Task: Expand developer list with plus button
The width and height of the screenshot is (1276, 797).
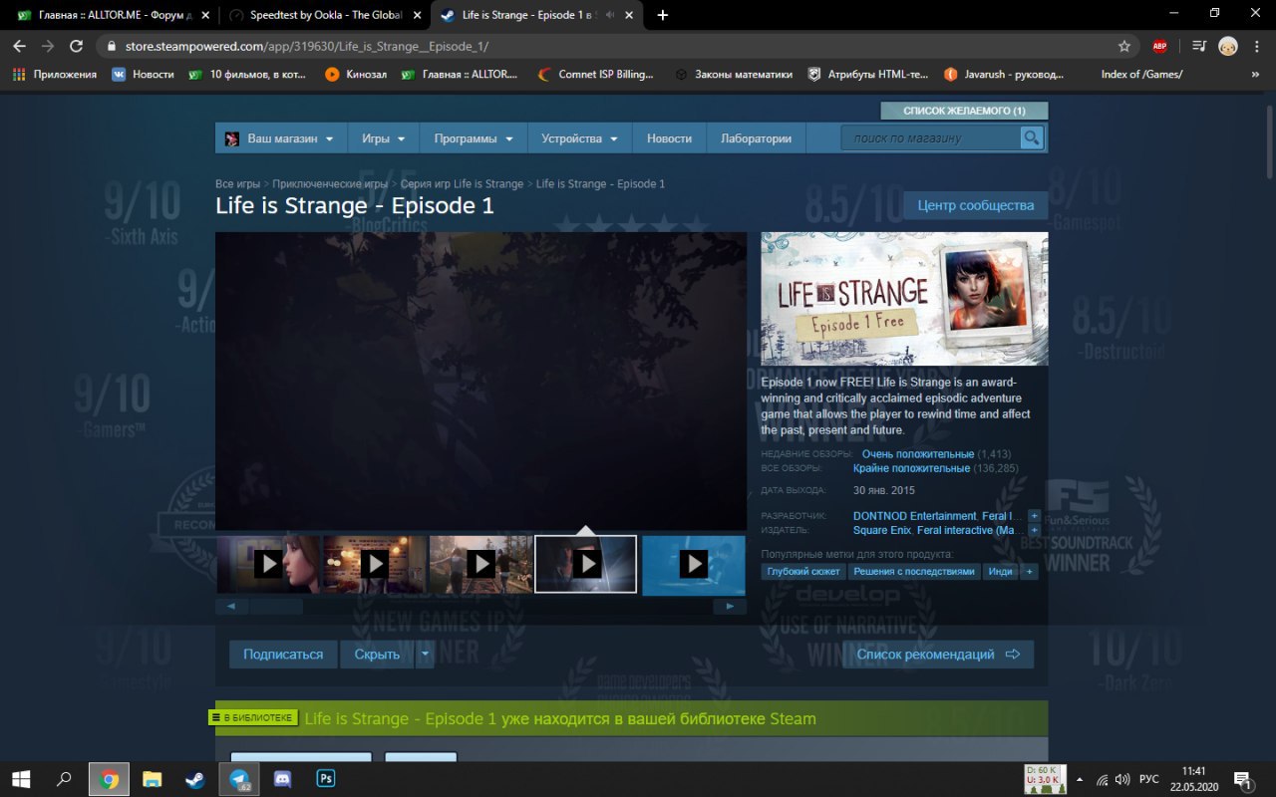Action: click(x=1034, y=516)
